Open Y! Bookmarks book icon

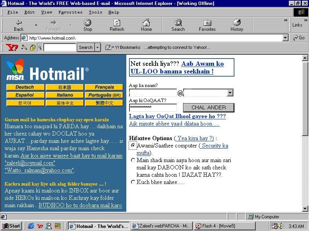pyautogui.click(x=108, y=47)
